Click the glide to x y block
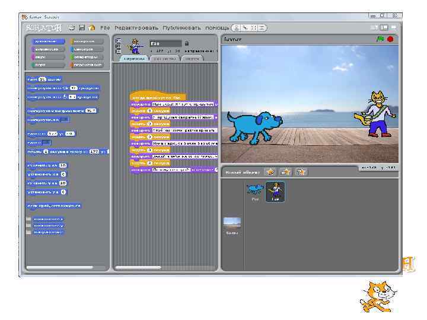Image resolution: width=427 pixels, height=320 pixels. point(68,152)
